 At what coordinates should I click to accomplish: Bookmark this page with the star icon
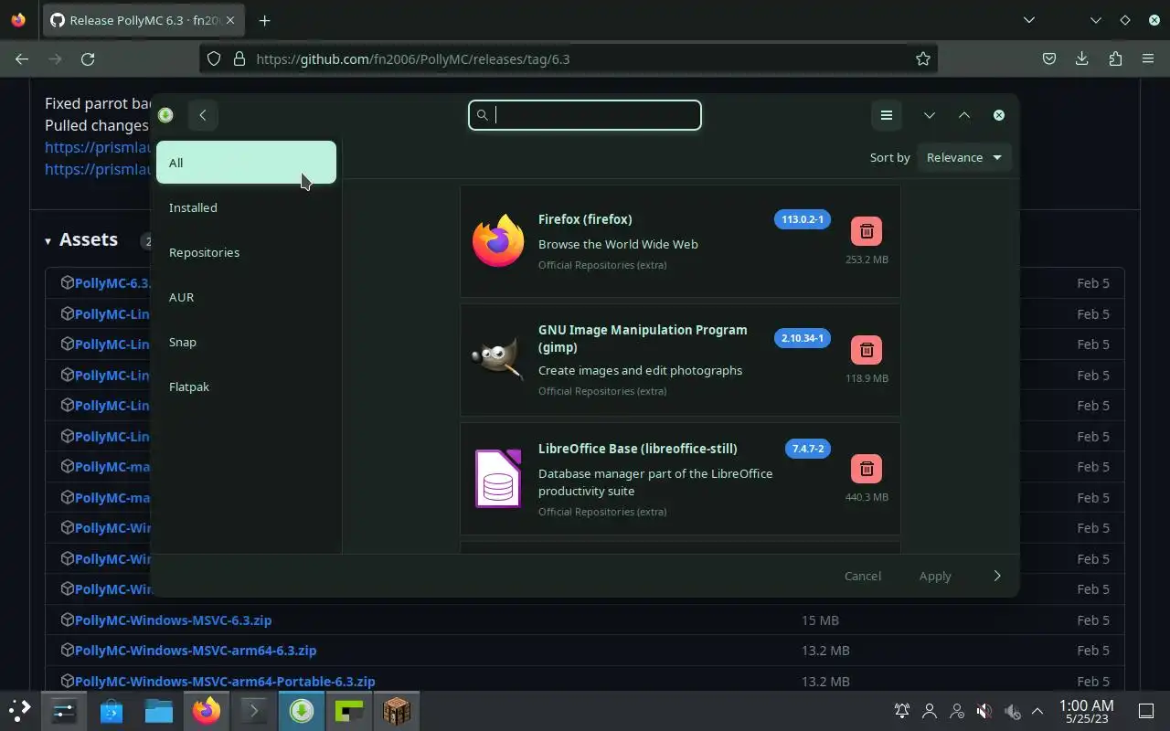923,58
